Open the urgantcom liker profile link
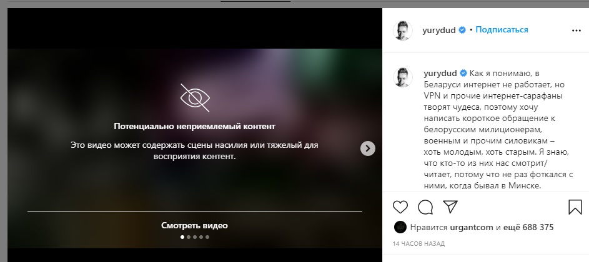This screenshot has width=589, height=262. point(472,227)
